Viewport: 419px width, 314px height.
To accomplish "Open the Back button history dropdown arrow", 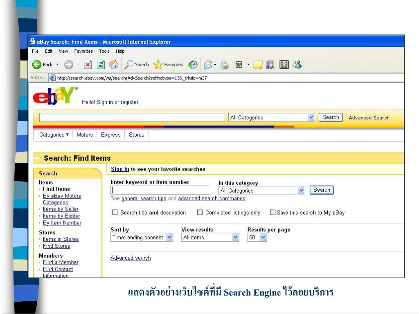I will [x=57, y=64].
